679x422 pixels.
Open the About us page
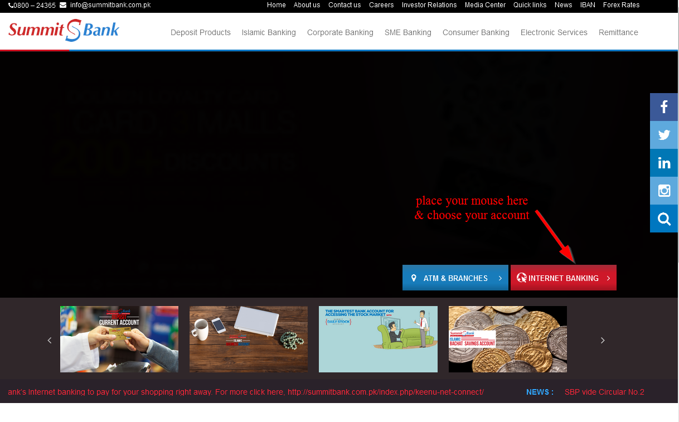(307, 5)
